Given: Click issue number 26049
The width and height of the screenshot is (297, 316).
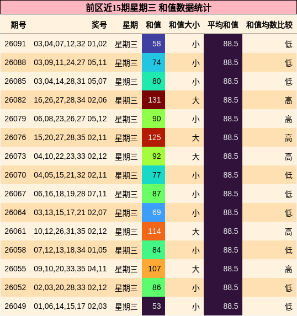Looking at the screenshot, I should pyautogui.click(x=15, y=306).
